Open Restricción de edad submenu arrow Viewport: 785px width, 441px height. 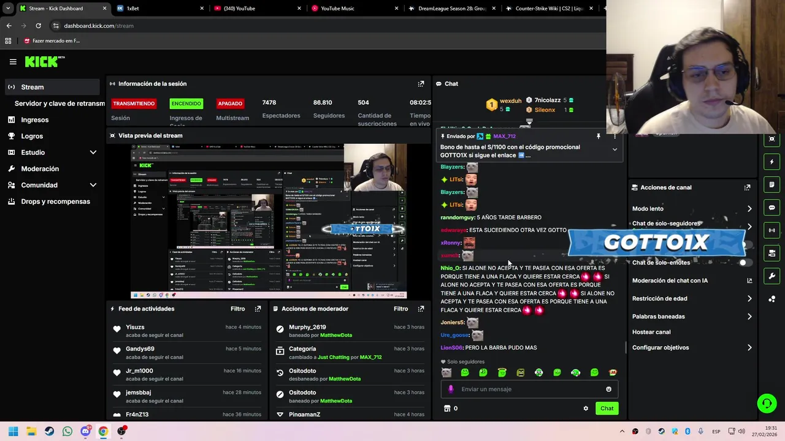pos(749,299)
